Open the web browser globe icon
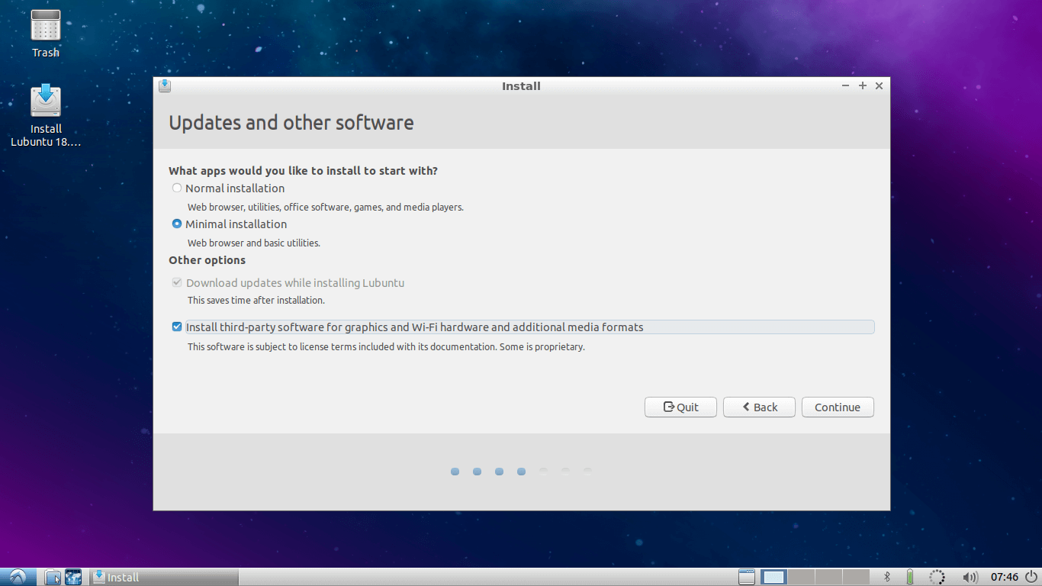Viewport: 1042px width, 586px height. pos(73,577)
